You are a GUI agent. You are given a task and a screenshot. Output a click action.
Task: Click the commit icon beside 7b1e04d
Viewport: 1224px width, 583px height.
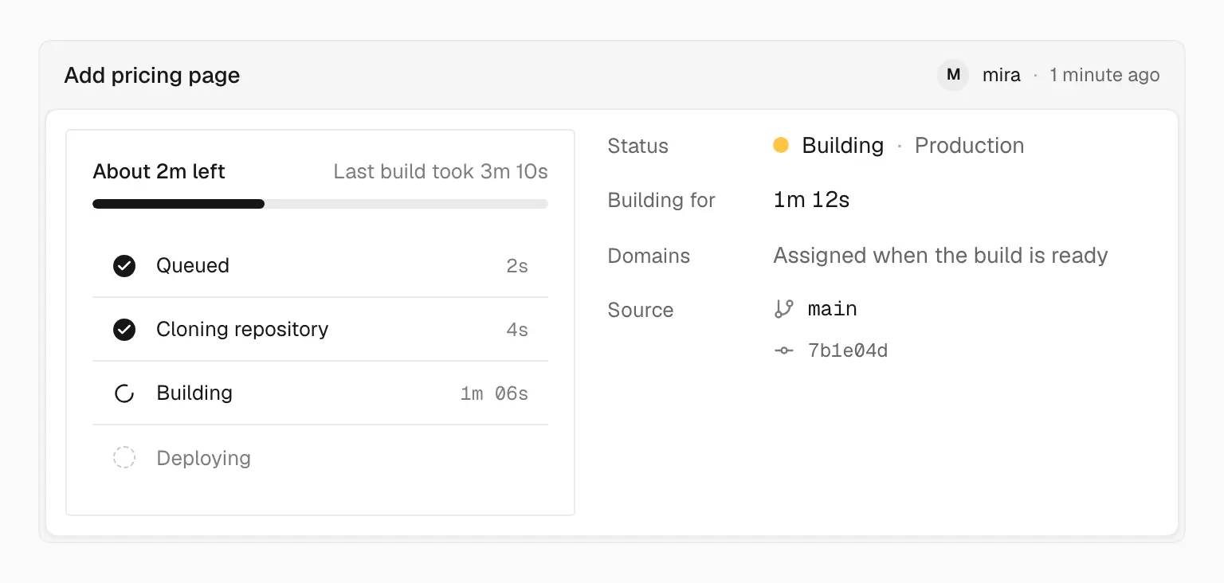click(x=784, y=350)
